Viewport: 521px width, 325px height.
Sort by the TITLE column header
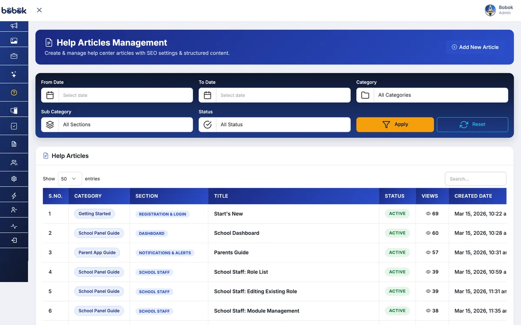coord(294,196)
